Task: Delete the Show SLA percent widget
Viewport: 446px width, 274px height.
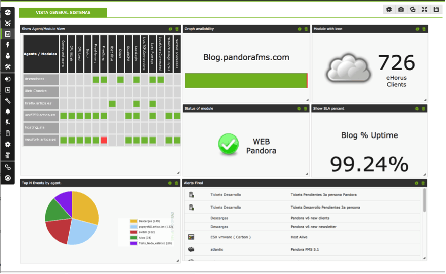Action: pos(423,109)
